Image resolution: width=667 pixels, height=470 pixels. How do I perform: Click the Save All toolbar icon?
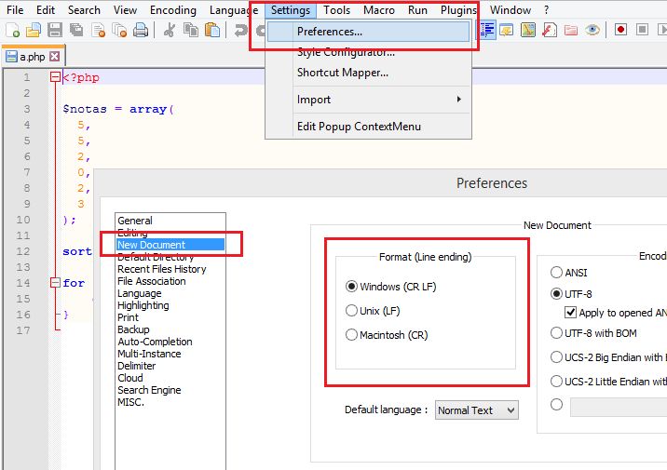pyautogui.click(x=76, y=30)
